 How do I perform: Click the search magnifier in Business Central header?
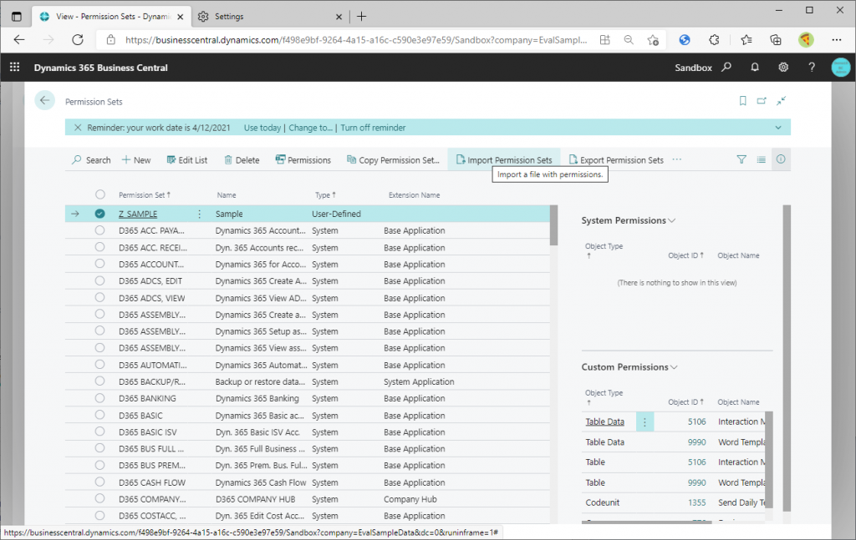(x=726, y=67)
